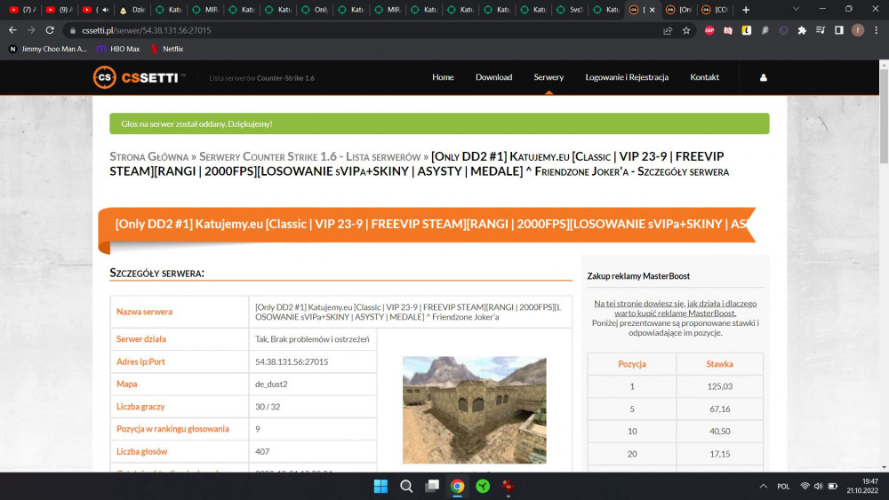
Task: Open Logowanie i Rejestracja
Action: click(627, 77)
